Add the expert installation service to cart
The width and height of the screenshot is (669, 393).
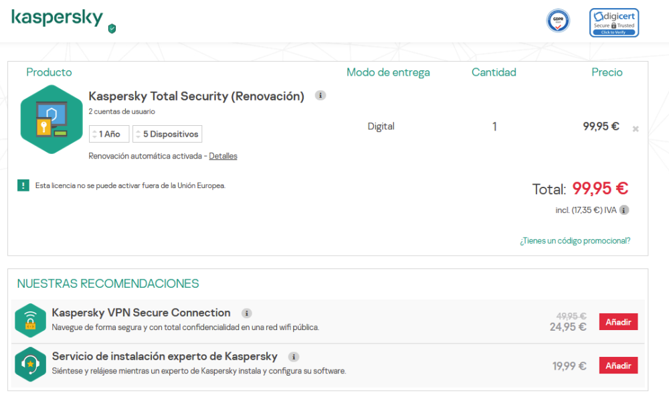click(x=617, y=366)
